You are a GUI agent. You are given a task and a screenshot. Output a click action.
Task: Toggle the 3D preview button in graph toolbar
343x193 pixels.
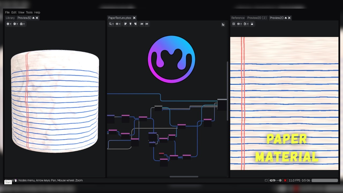pyautogui.click(x=147, y=24)
